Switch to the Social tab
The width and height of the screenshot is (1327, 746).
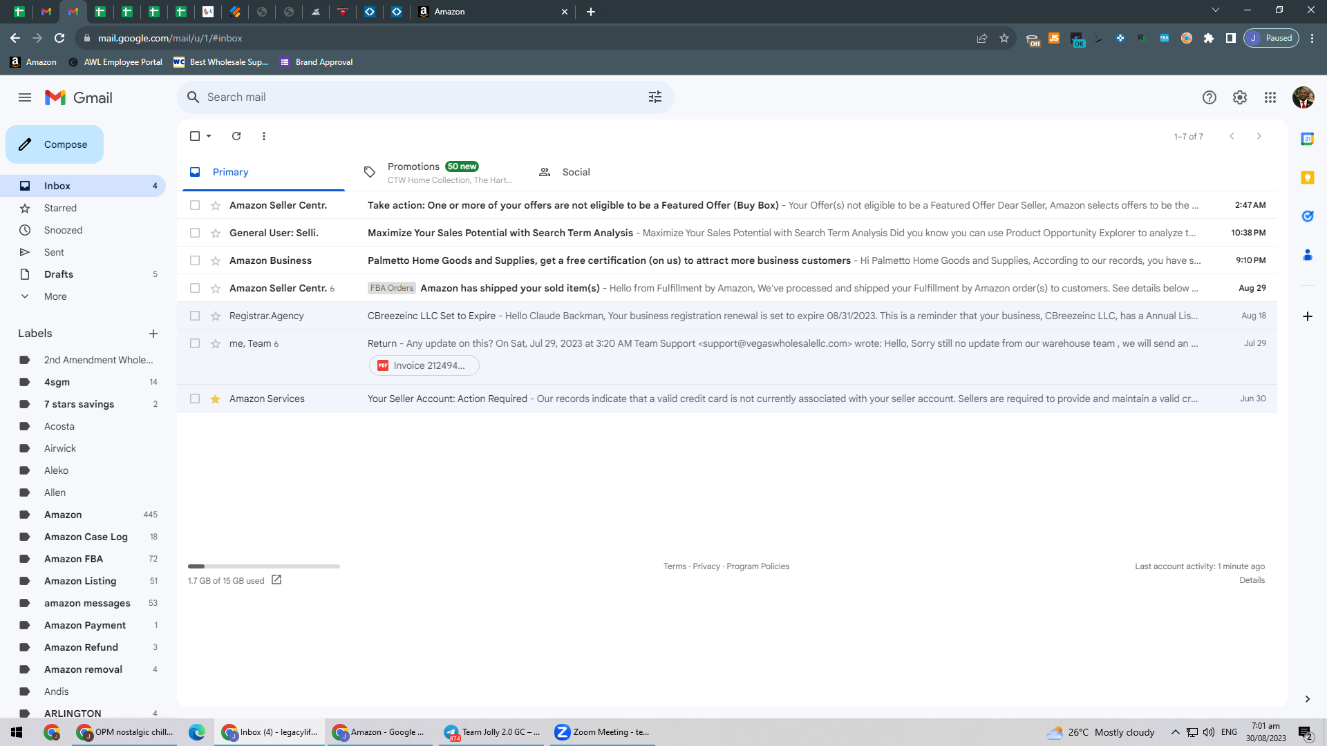pyautogui.click(x=612, y=172)
